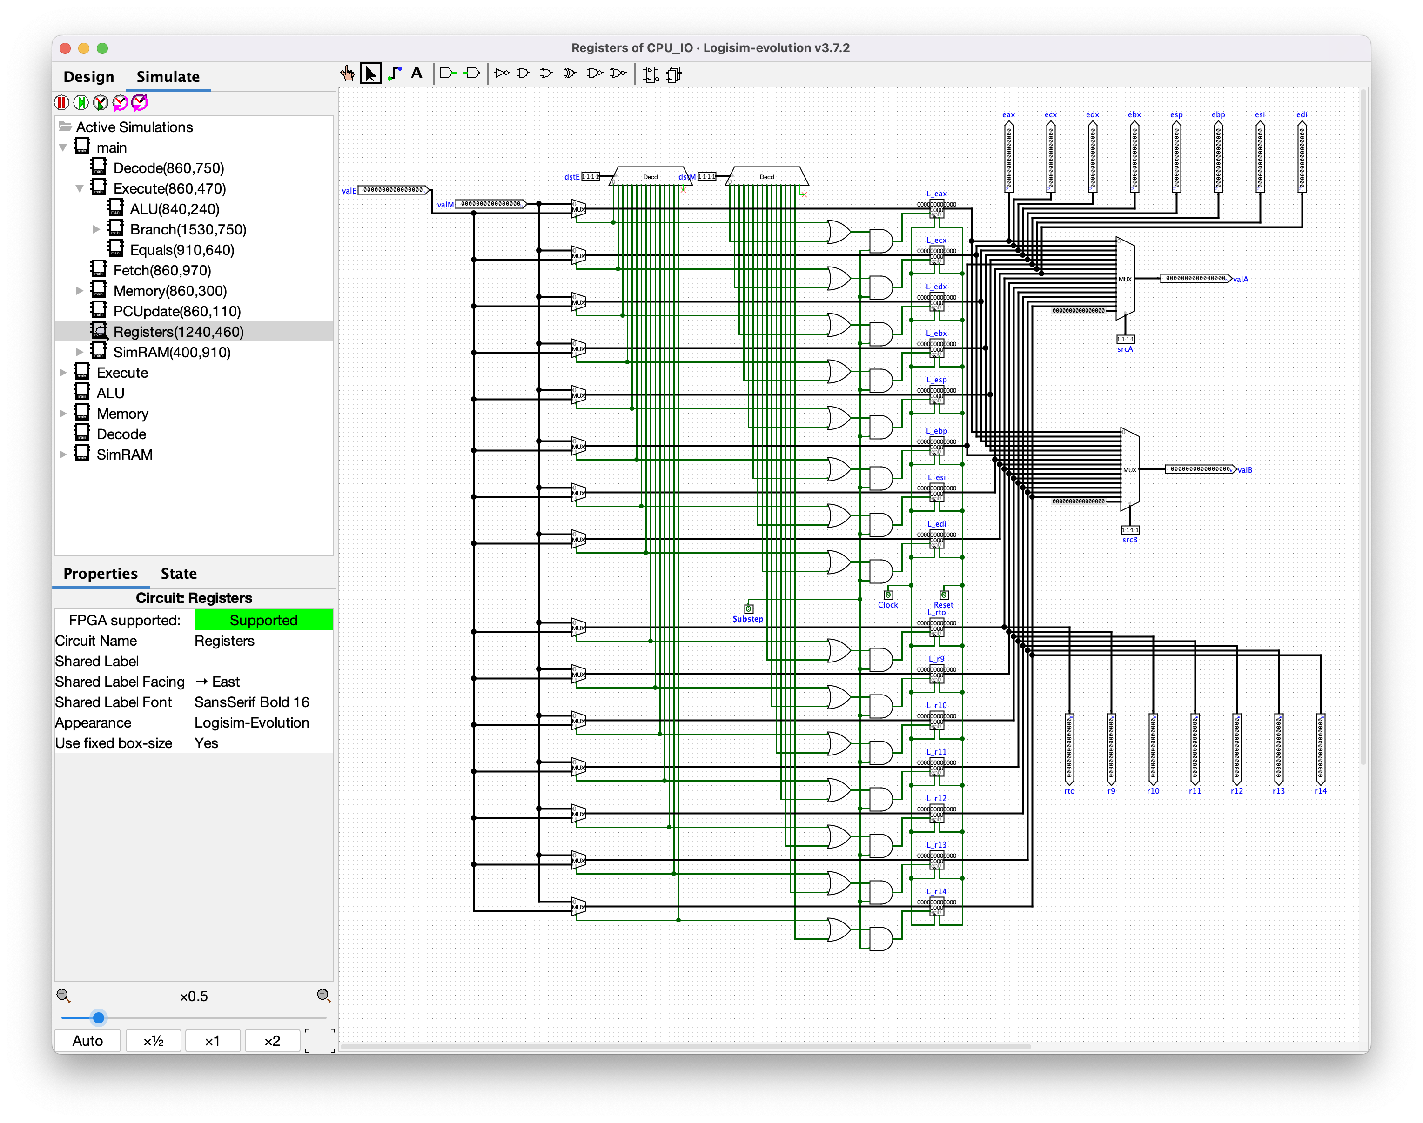Add an input pin from toolbar
This screenshot has height=1123, width=1423.
pyautogui.click(x=448, y=74)
